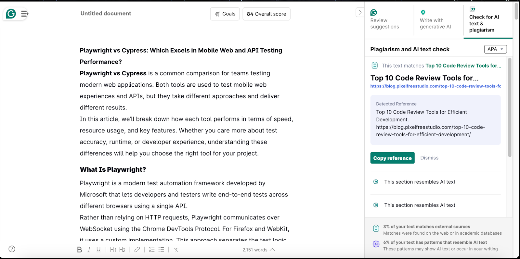Viewport: 520px width, 259px height.
Task: Click the green 'Top 10 Code Review Tools for...' match link
Action: [463, 66]
